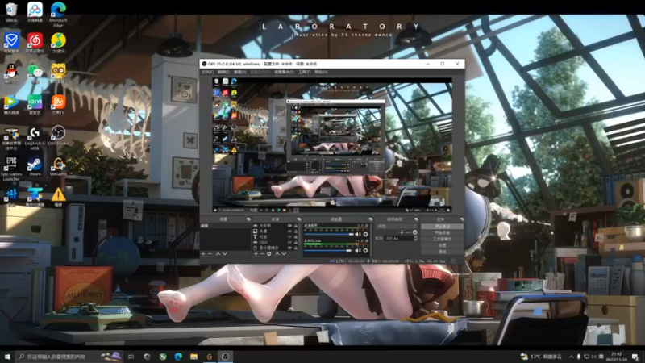Click the 工作室模式 button

tap(443, 239)
